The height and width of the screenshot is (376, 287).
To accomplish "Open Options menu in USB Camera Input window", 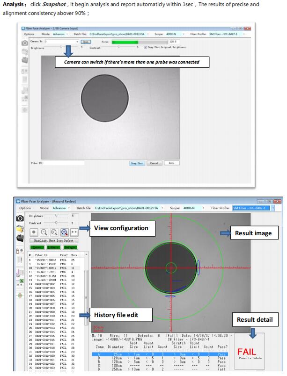I will click(x=29, y=34).
